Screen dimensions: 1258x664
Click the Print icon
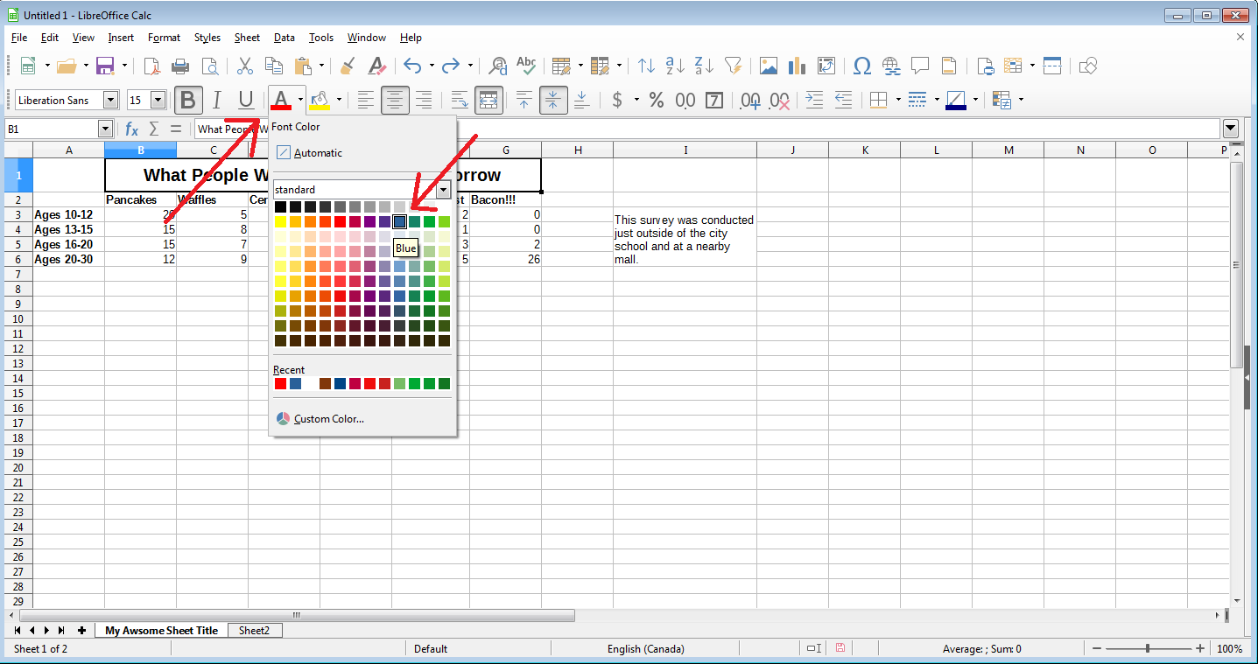[180, 66]
